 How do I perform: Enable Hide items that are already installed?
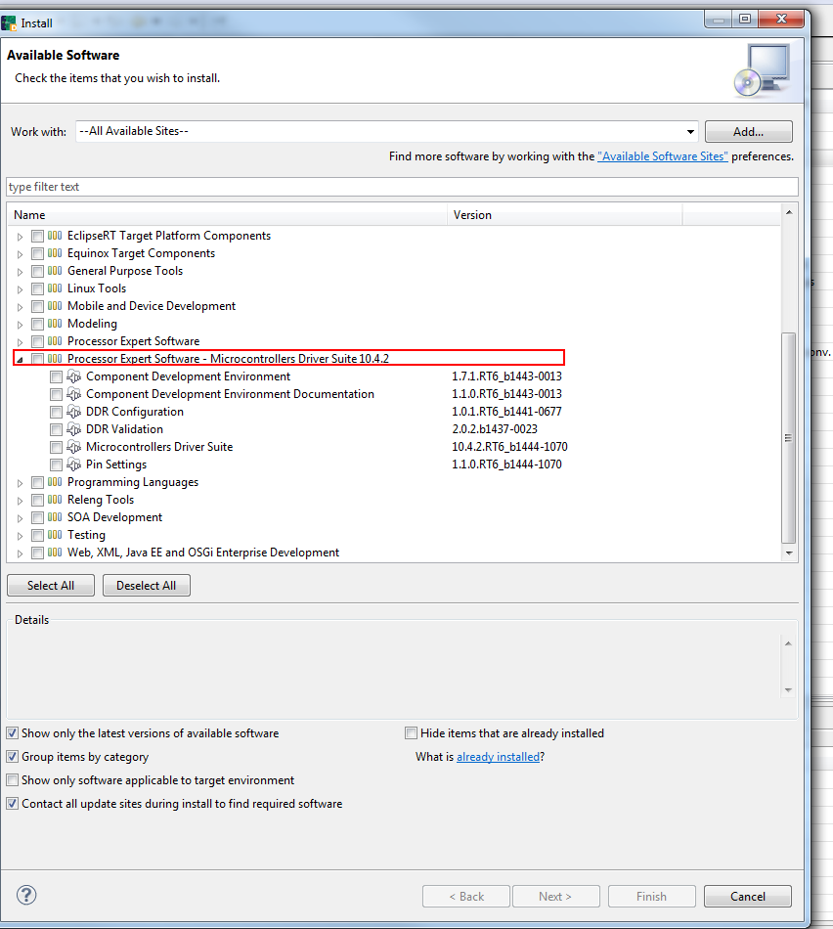coord(412,733)
